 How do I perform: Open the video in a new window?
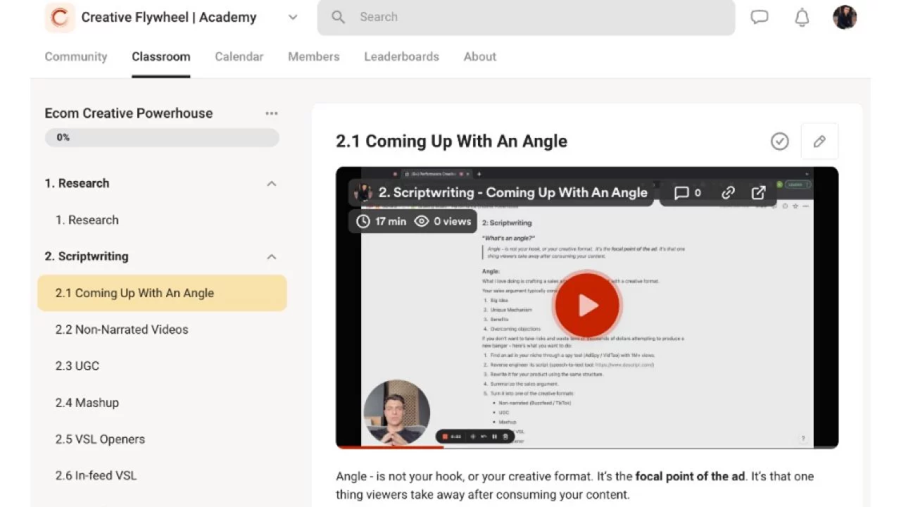point(758,192)
